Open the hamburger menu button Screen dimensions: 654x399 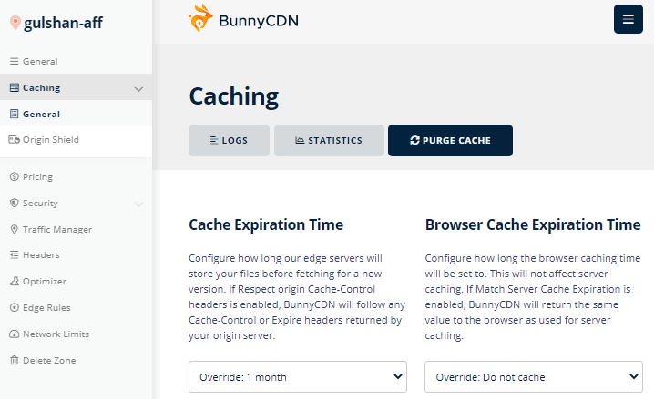point(628,19)
